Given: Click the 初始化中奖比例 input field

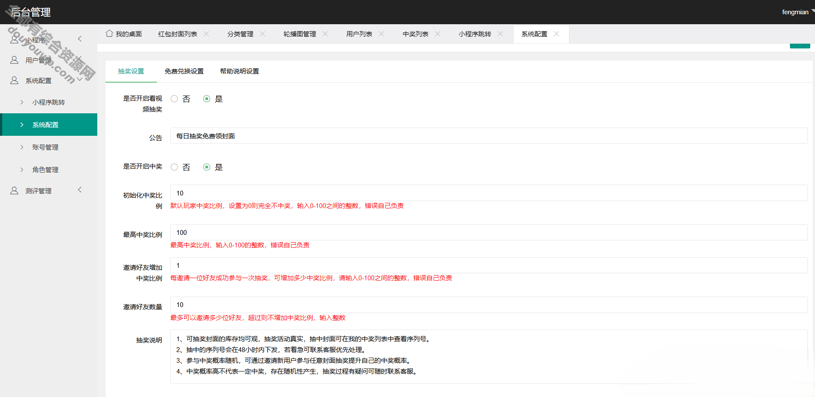Looking at the screenshot, I should pos(489,193).
